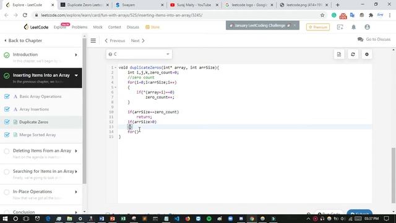
Task: Fold code block at line 5
Action: [x=116, y=87]
